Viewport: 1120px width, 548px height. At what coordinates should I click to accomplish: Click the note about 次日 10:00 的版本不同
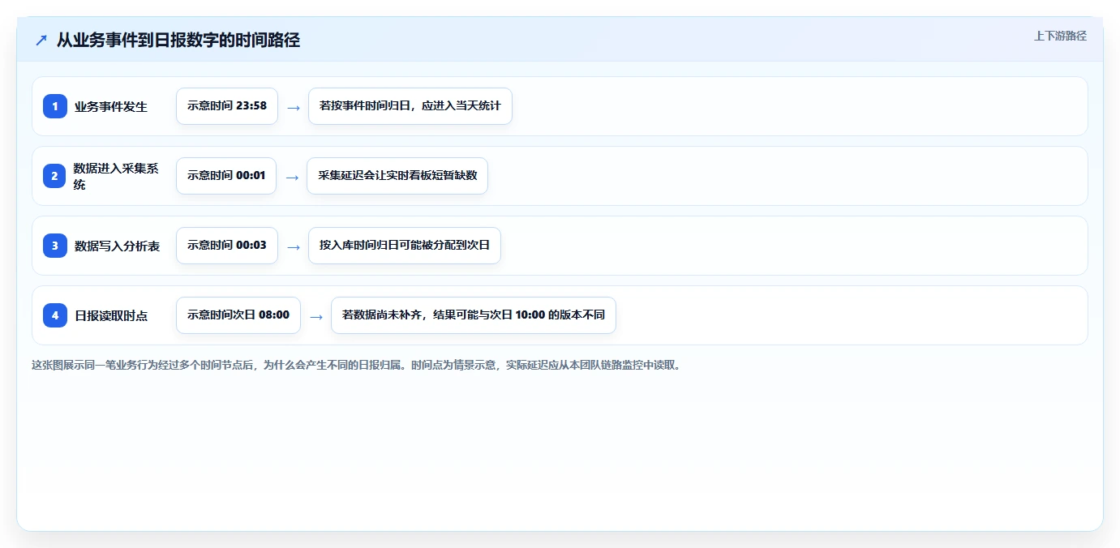tap(474, 315)
